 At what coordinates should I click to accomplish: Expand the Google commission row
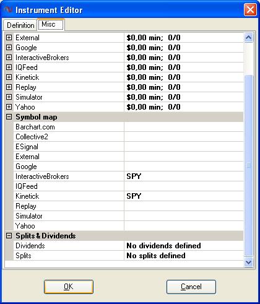pos(9,48)
